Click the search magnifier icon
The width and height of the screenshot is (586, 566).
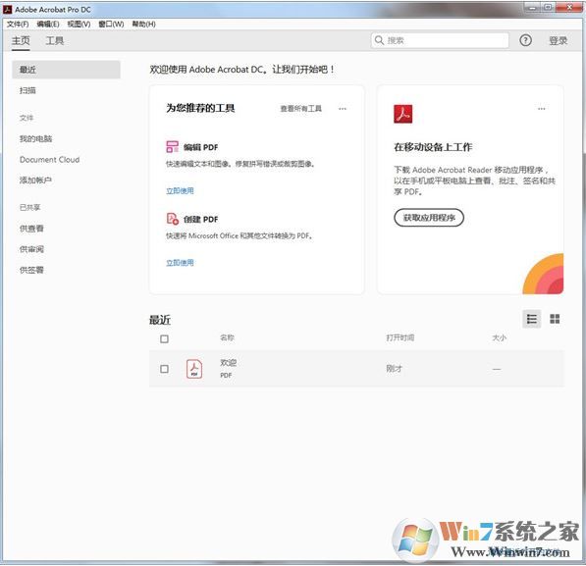click(379, 40)
